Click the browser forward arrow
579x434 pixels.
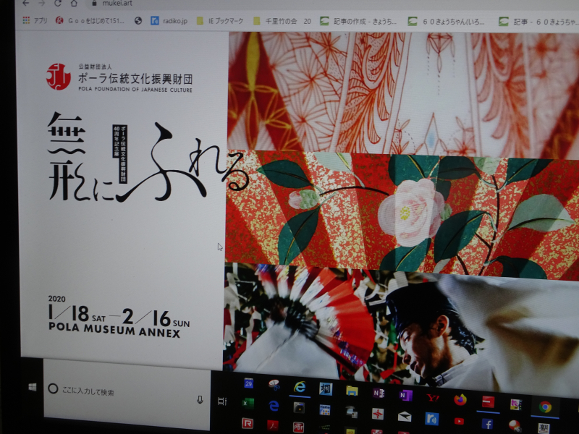[x=42, y=4]
